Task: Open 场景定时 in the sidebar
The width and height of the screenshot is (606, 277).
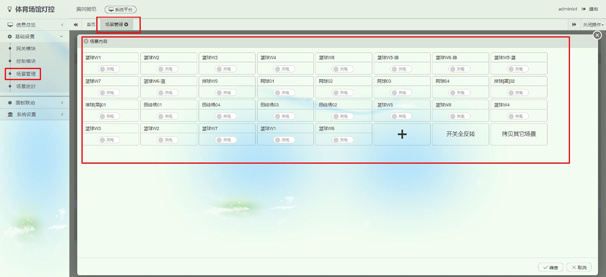Action: click(x=26, y=86)
